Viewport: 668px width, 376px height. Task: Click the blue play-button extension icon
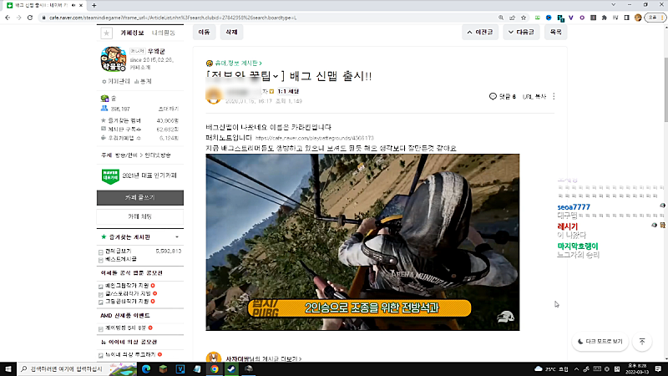pyautogui.click(x=549, y=18)
